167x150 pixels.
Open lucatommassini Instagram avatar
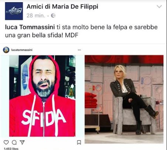(x=6, y=50)
